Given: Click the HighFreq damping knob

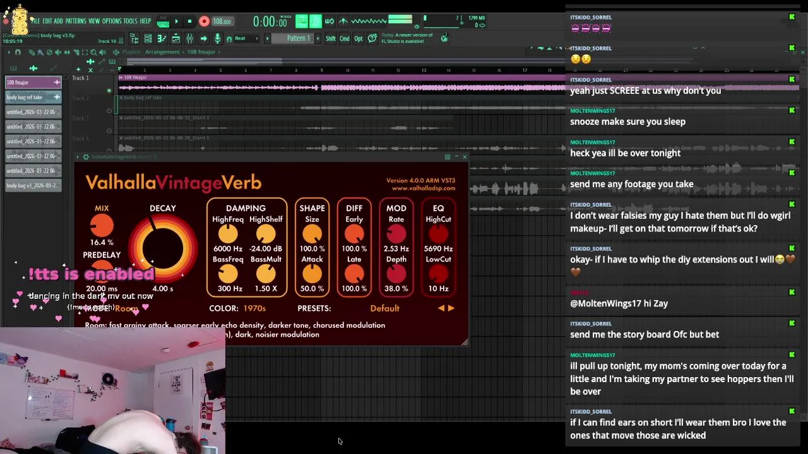Looking at the screenshot, I should (x=228, y=234).
